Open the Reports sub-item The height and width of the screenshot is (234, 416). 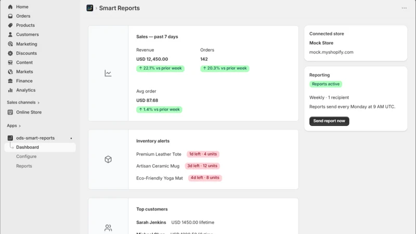[x=24, y=166]
